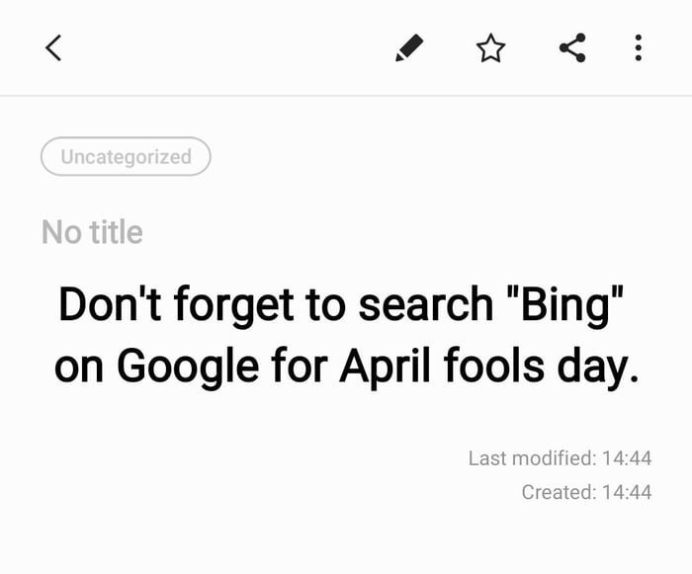Image resolution: width=692 pixels, height=574 pixels.
Task: Select the Created 14:44 timestamp
Action: pyautogui.click(x=586, y=492)
